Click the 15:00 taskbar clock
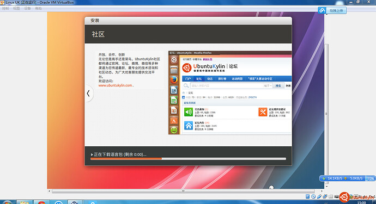 coord(362,202)
